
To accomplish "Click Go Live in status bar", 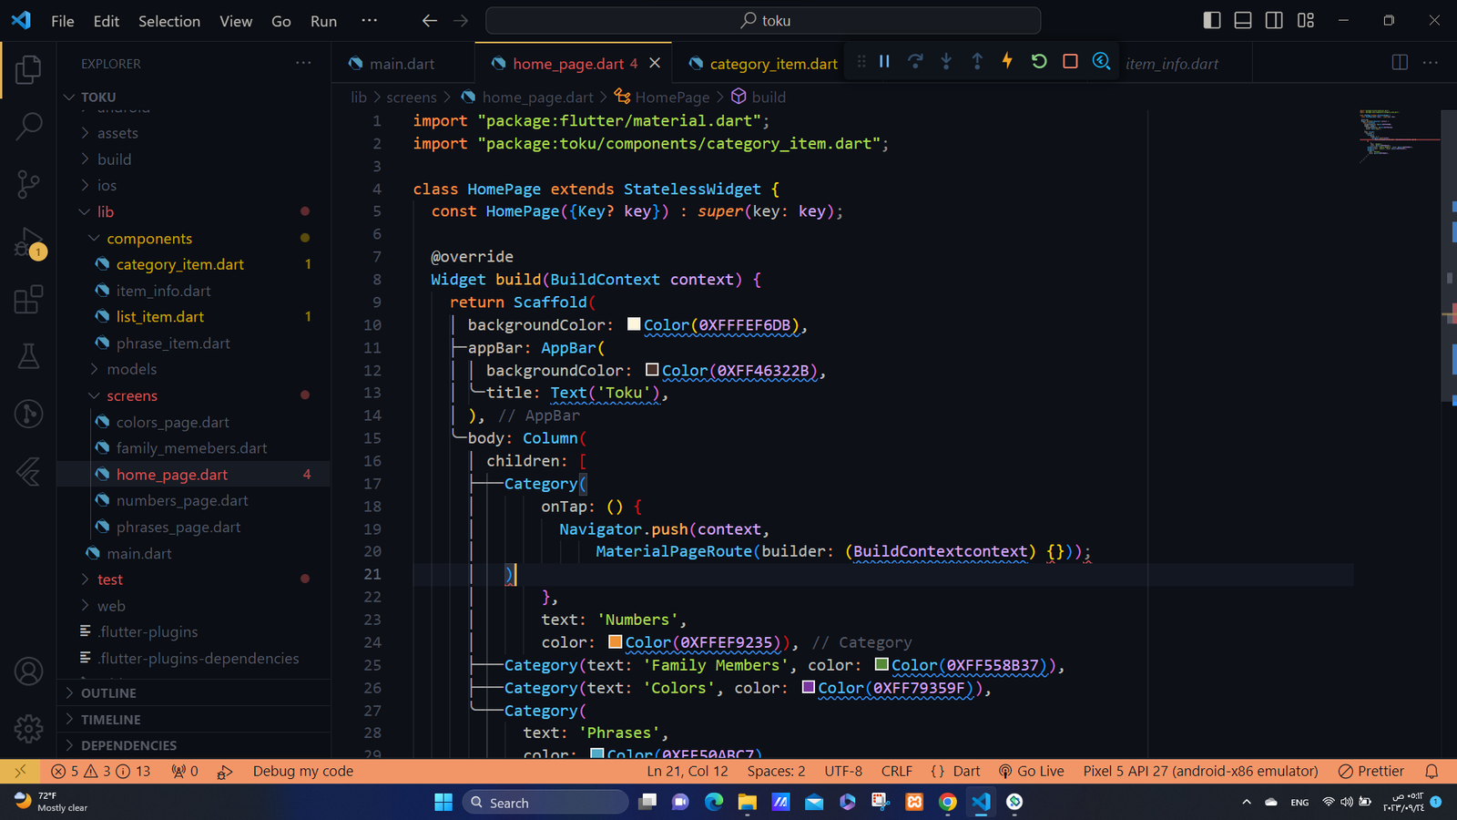I will (x=1031, y=771).
